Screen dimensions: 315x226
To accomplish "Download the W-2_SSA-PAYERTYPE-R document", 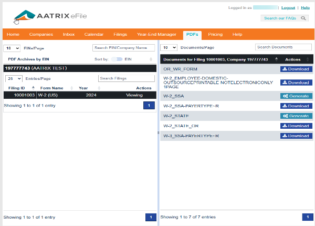I will click(296, 106).
